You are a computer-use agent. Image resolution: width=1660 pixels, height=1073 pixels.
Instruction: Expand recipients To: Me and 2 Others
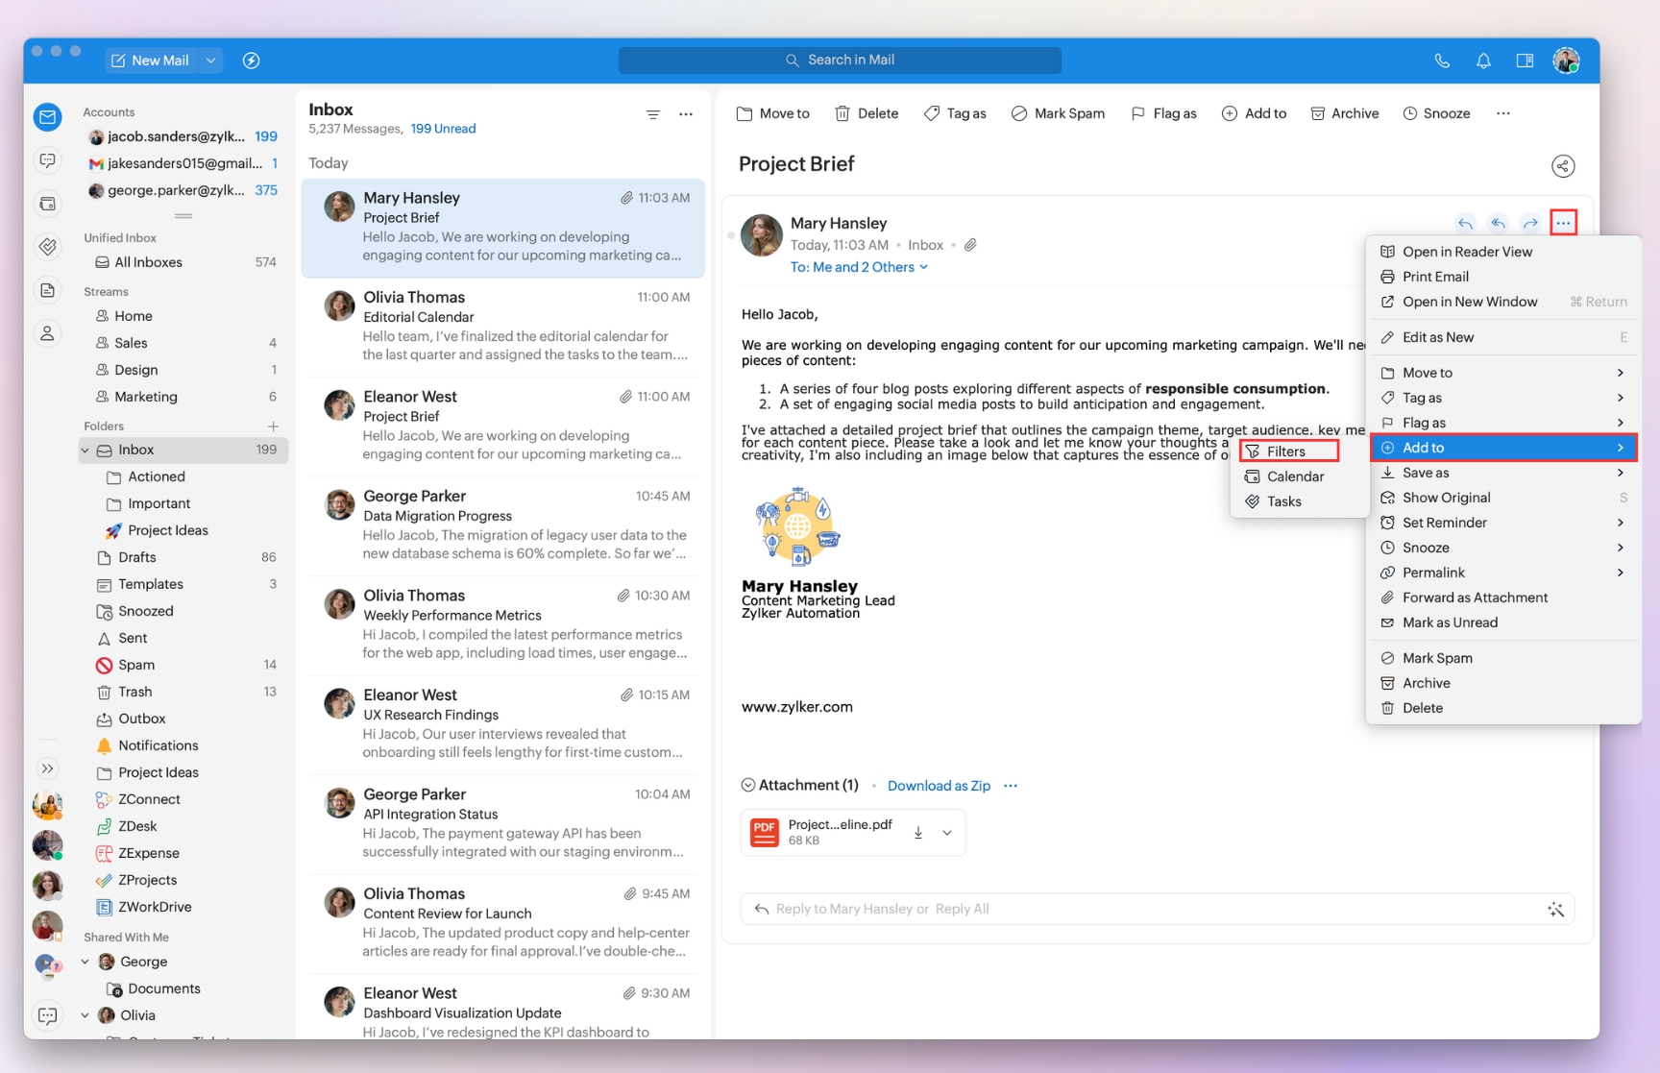(x=859, y=267)
